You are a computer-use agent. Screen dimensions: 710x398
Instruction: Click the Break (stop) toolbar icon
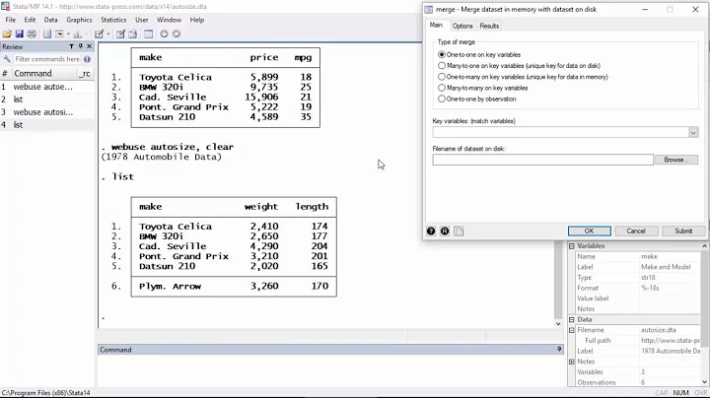point(177,33)
